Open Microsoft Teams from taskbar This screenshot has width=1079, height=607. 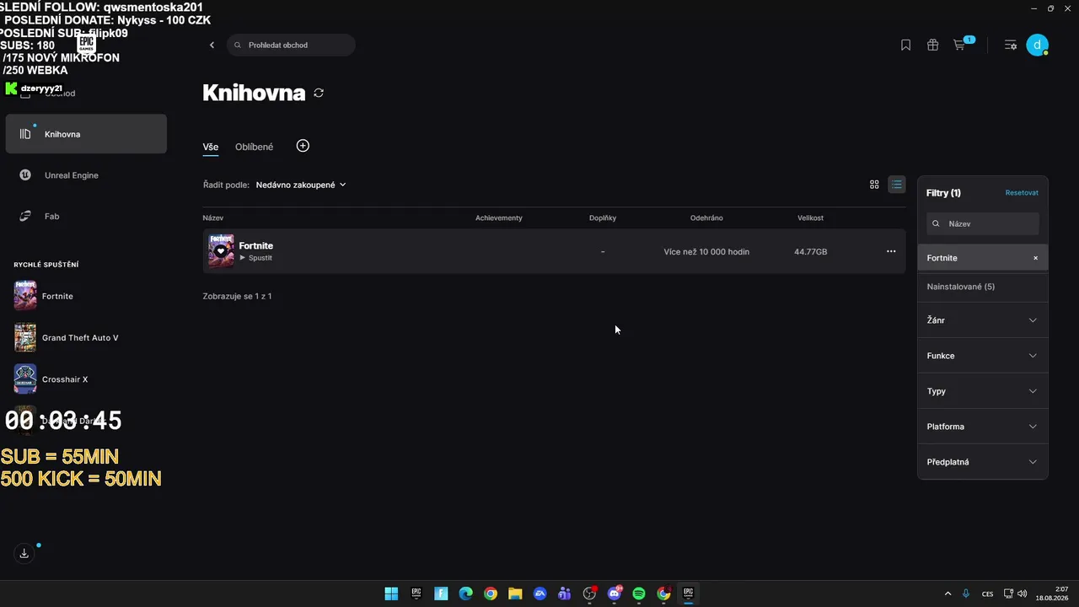click(565, 594)
